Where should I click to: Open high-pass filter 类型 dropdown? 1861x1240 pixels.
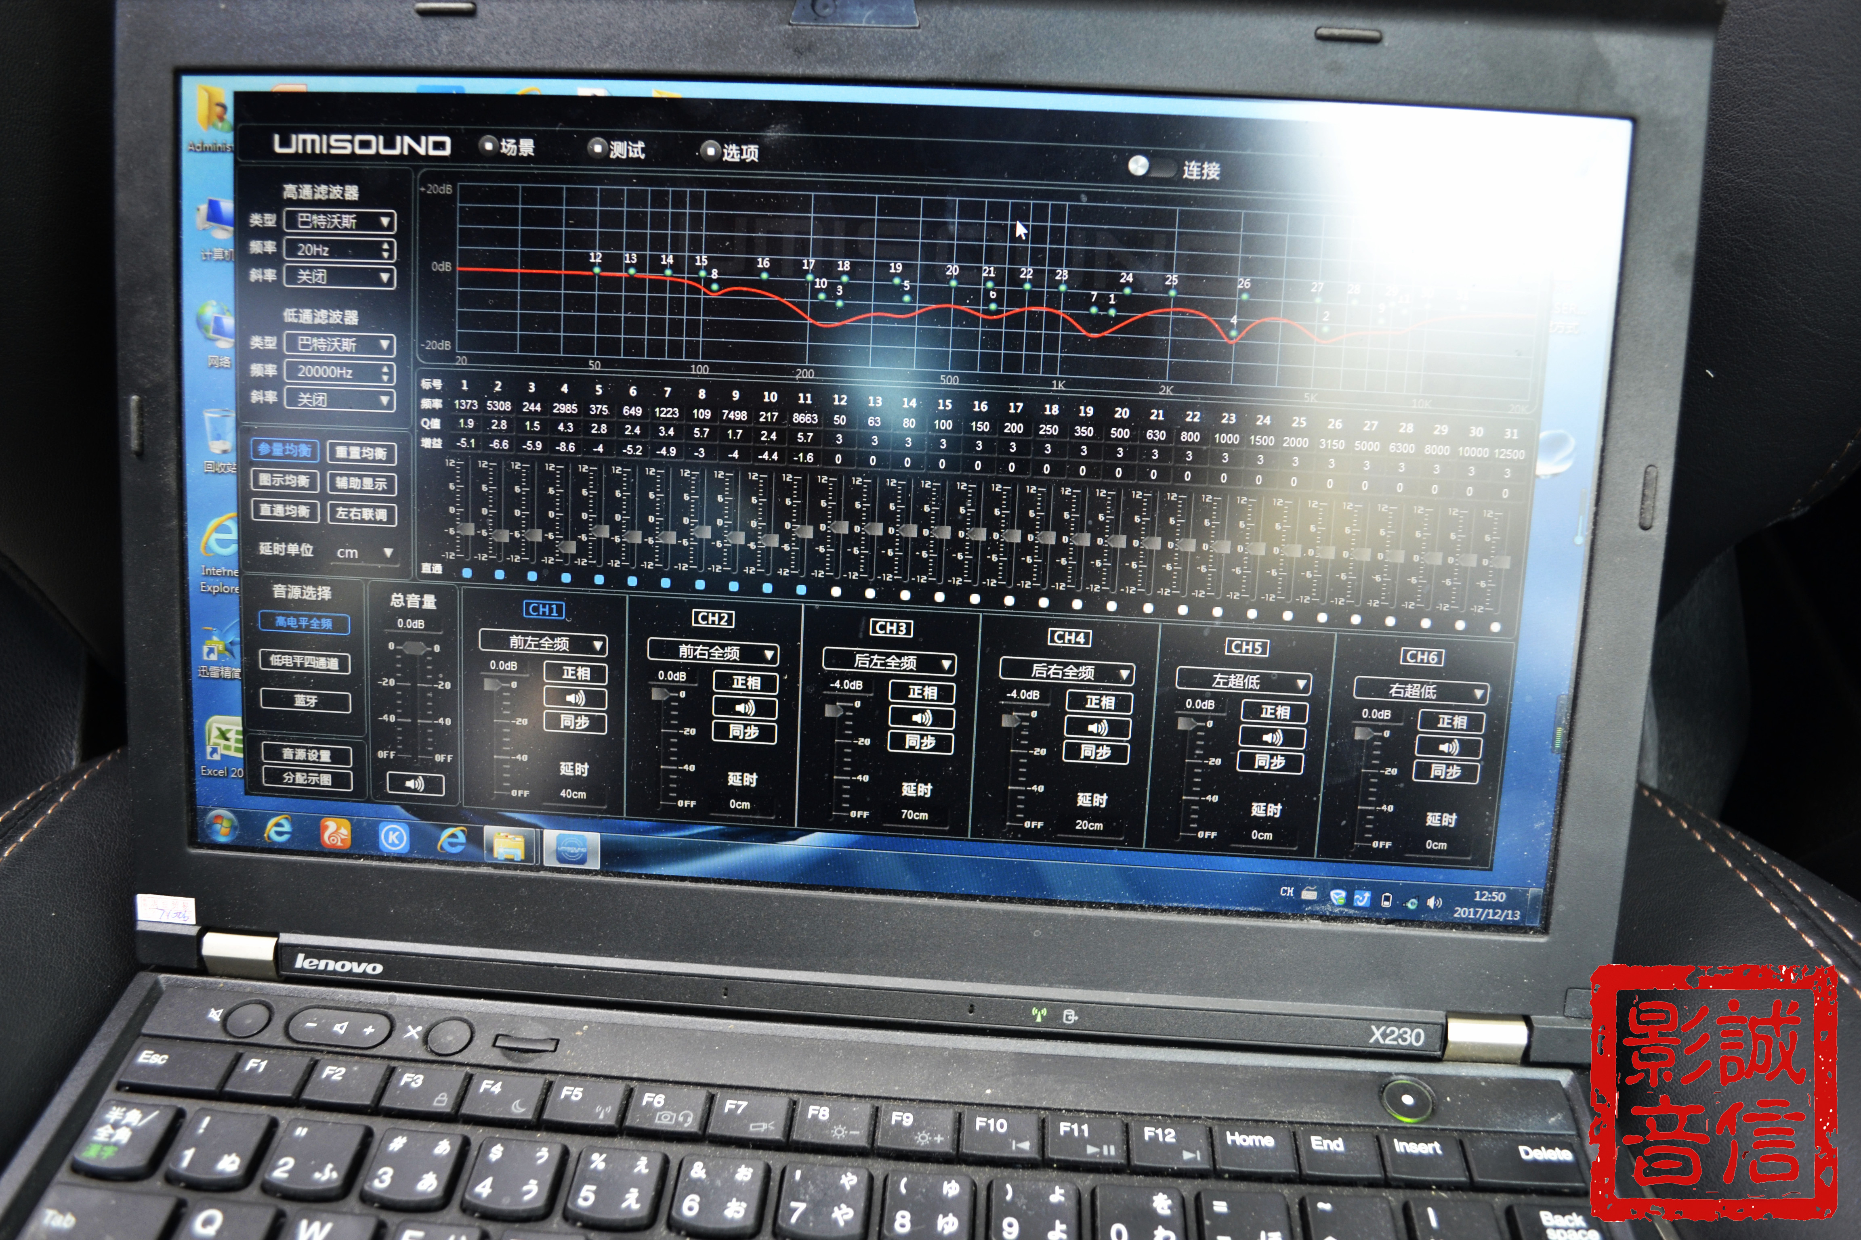point(340,221)
